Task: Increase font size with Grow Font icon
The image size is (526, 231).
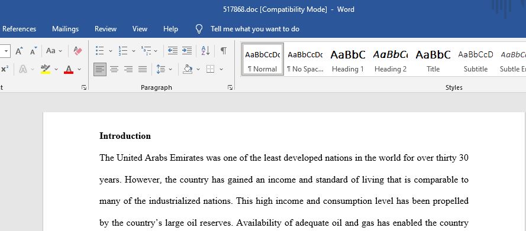Action: pyautogui.click(x=19, y=51)
